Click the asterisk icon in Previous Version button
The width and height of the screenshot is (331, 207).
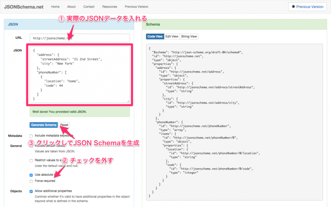(293, 7)
